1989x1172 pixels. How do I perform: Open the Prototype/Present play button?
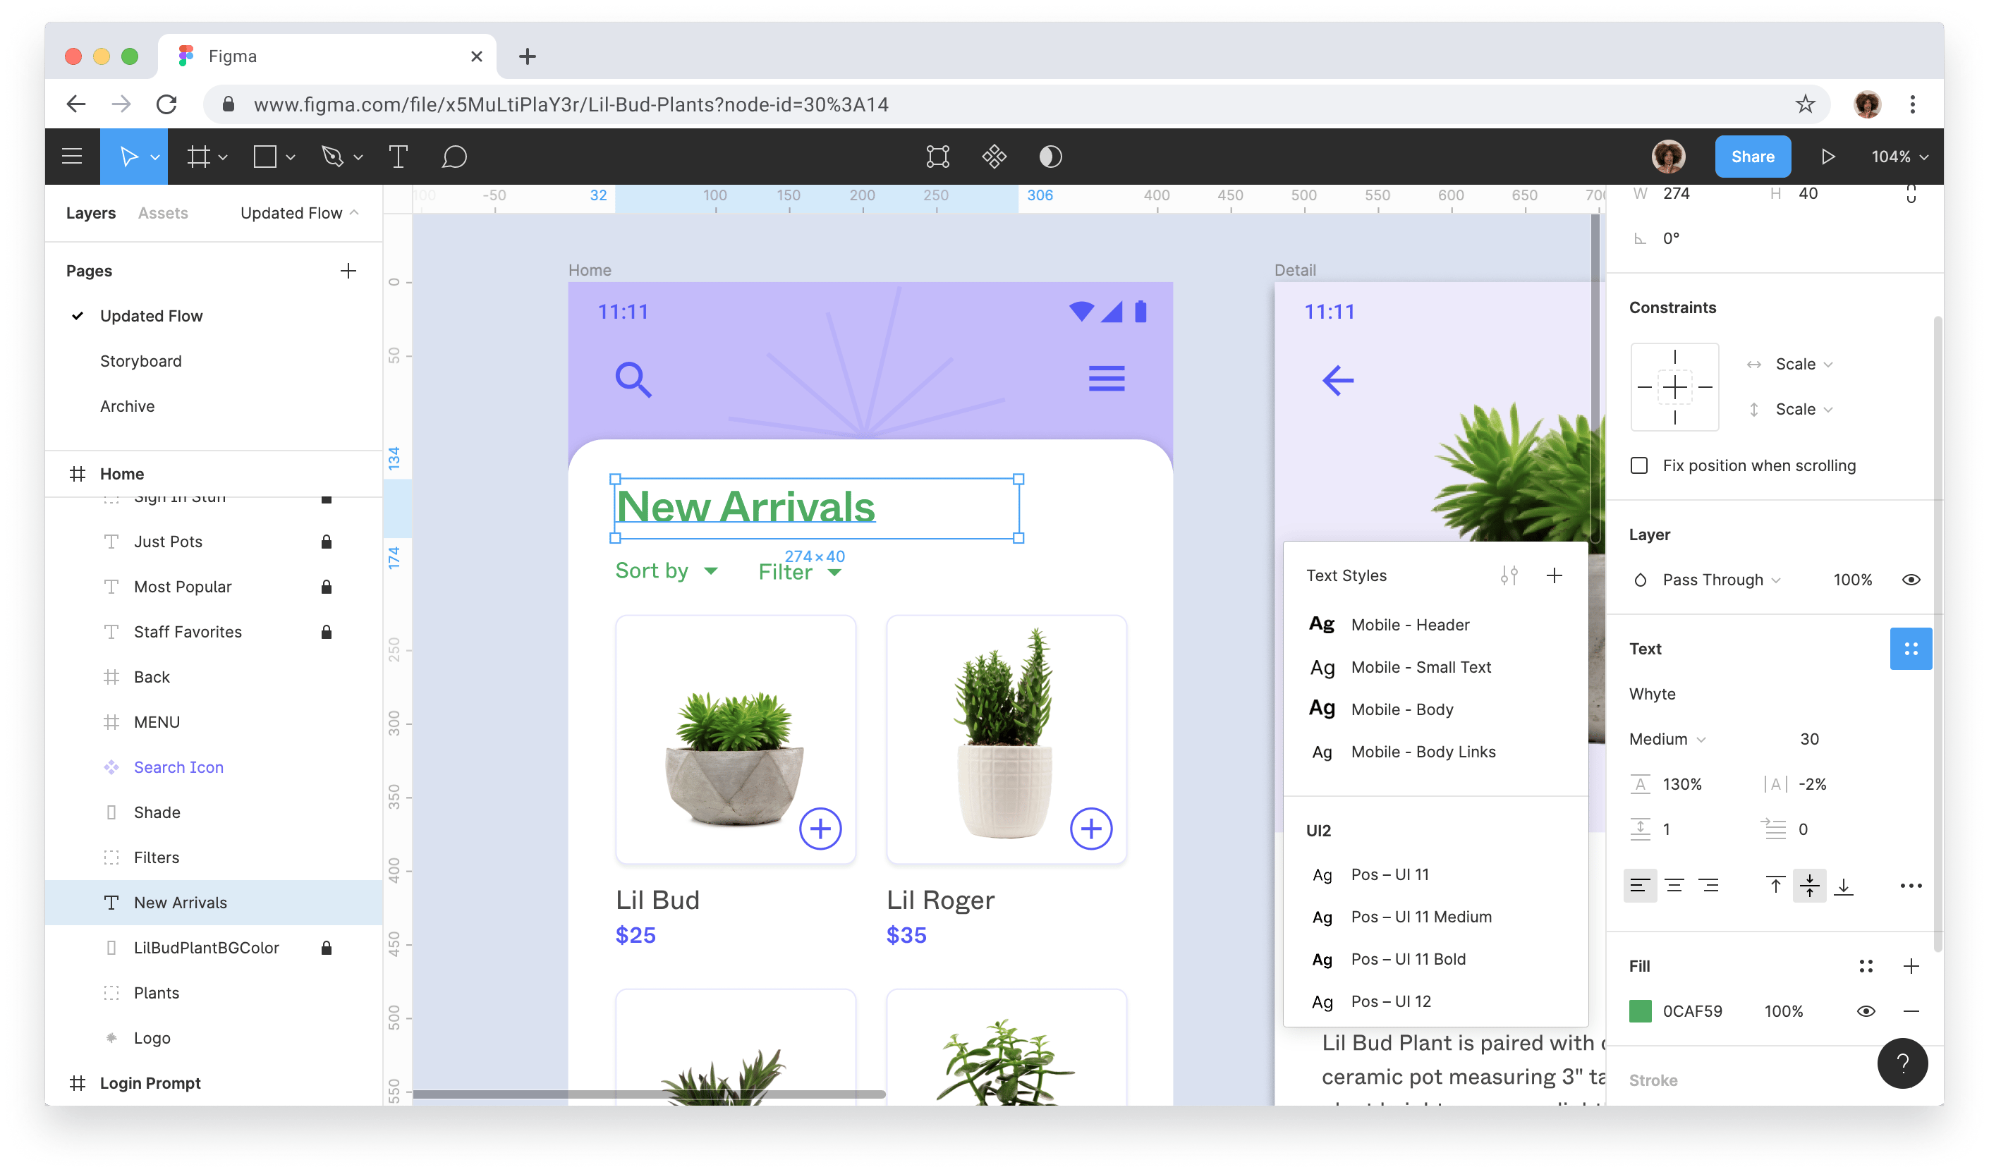tap(1829, 155)
